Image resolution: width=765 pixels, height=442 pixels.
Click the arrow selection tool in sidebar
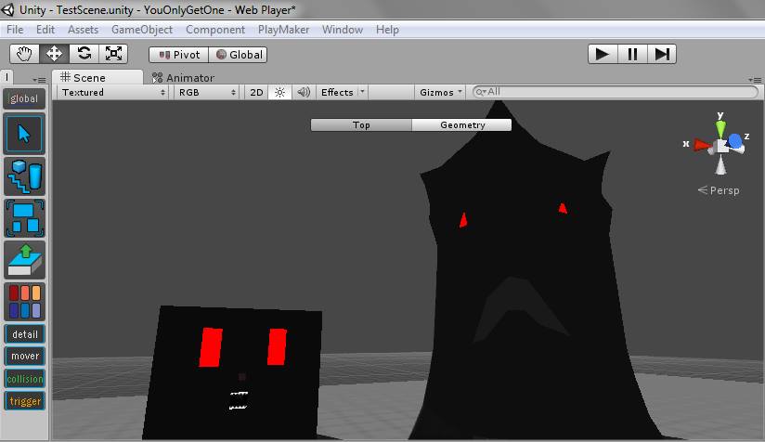[24, 133]
